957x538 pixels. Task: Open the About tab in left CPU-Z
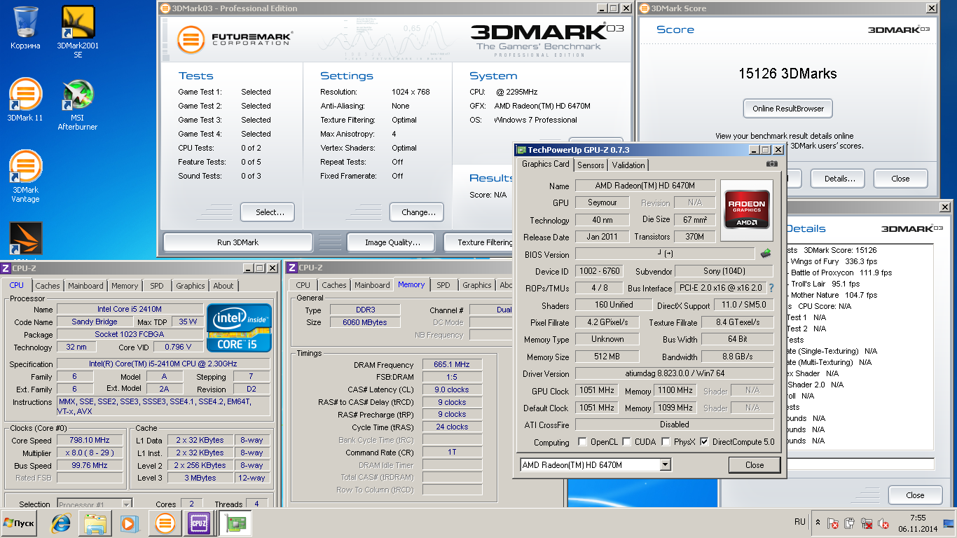click(x=223, y=286)
